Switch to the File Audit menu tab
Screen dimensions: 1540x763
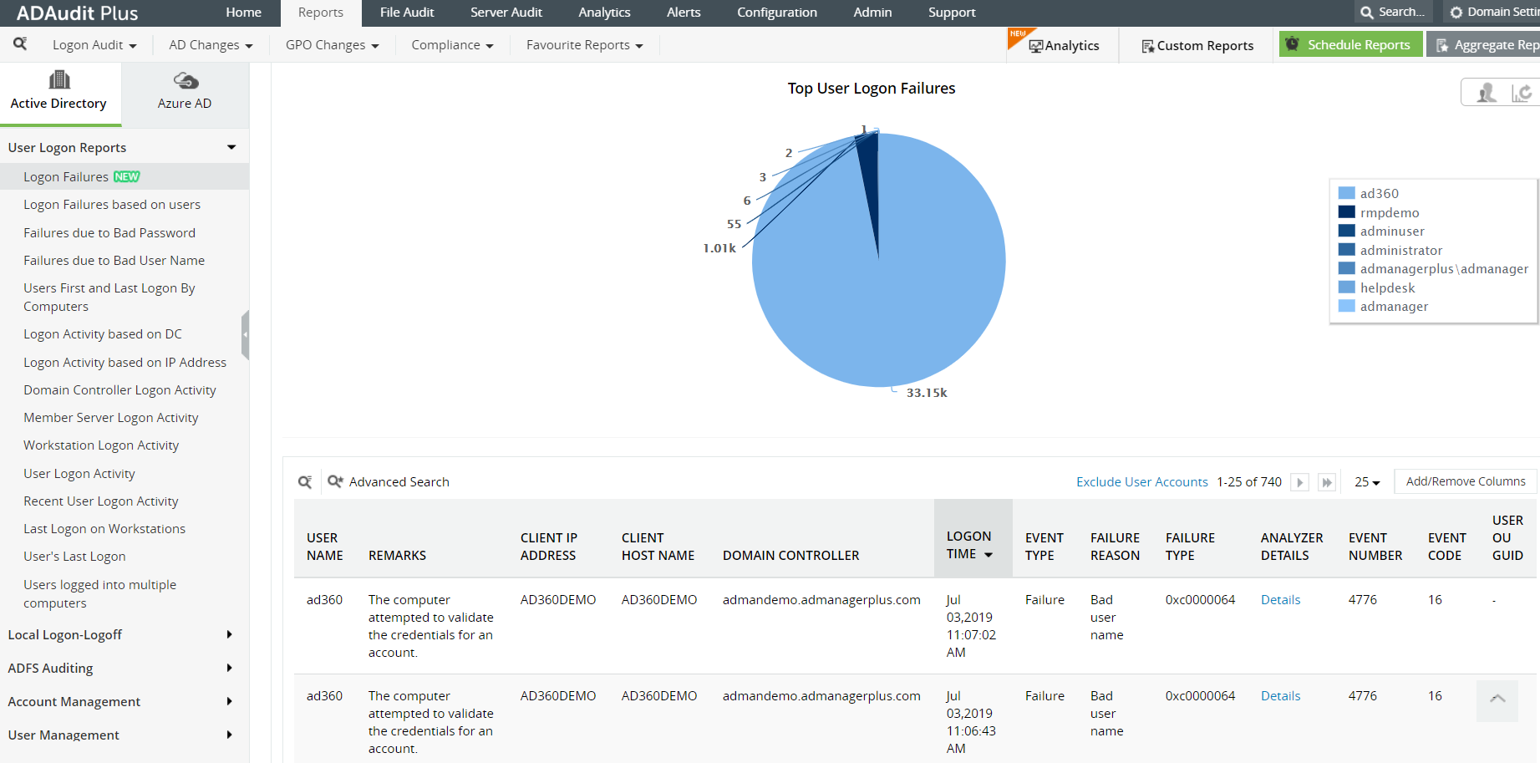pyautogui.click(x=407, y=13)
